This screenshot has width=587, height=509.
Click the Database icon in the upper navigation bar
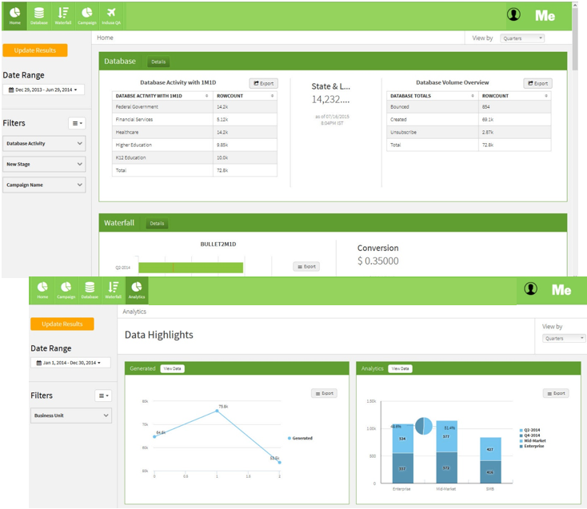click(x=38, y=14)
